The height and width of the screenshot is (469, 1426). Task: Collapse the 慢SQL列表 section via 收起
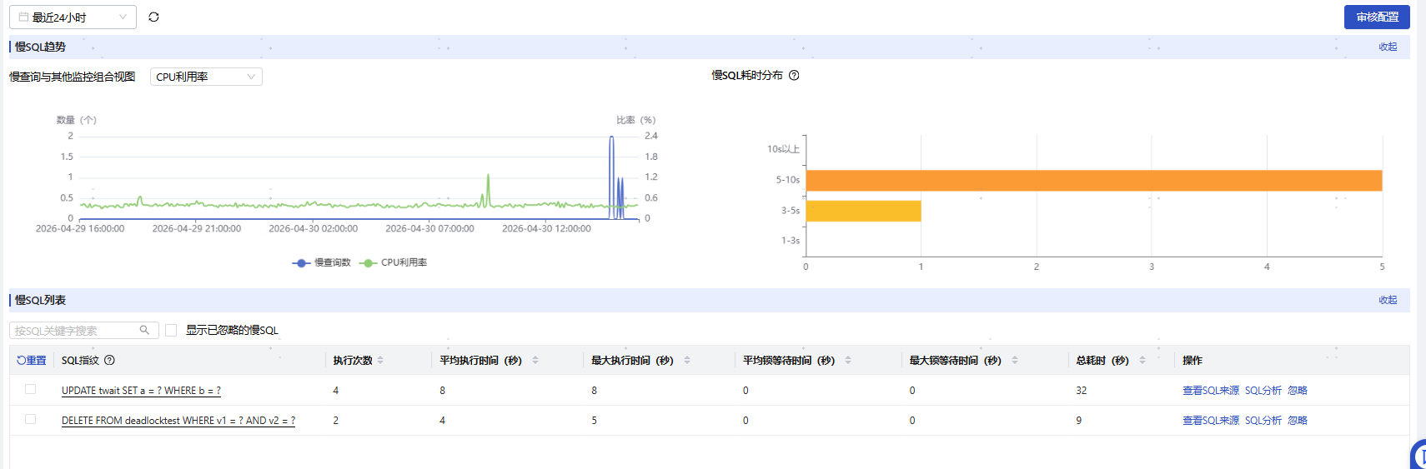point(1388,300)
